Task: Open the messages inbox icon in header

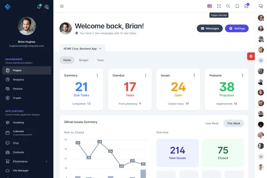Action: pos(247,6)
